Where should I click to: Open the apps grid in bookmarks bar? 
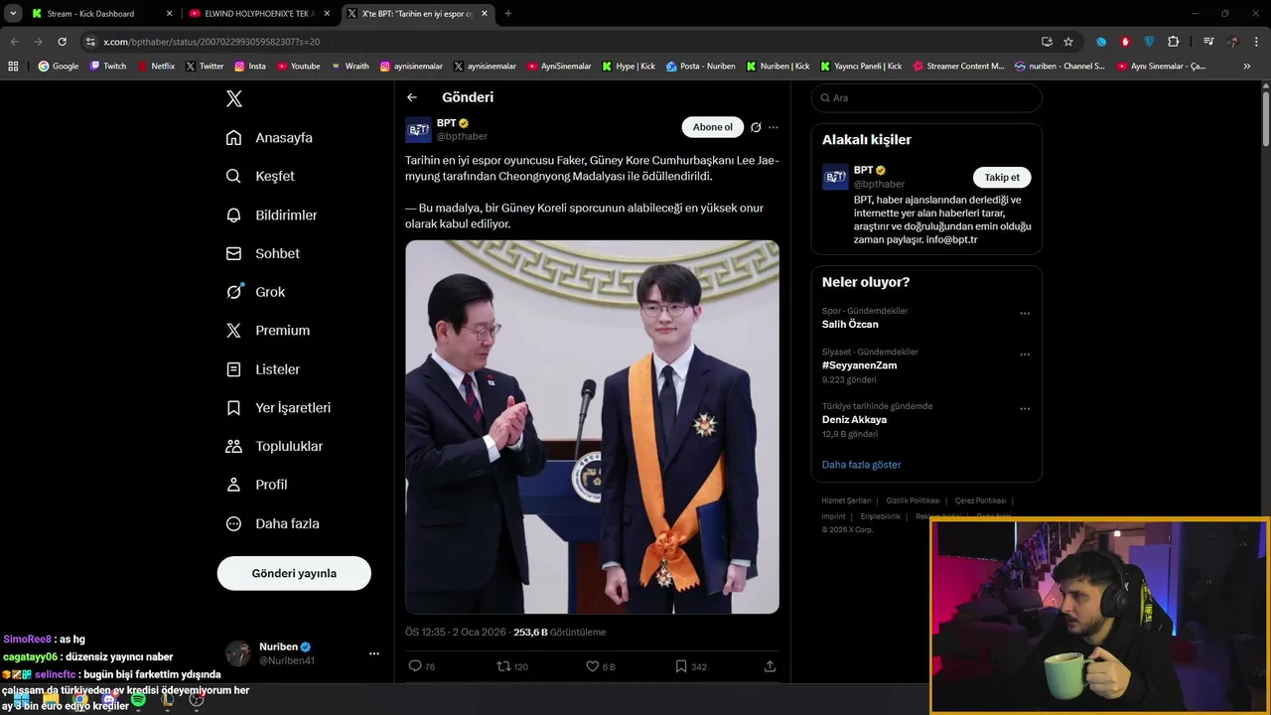[x=13, y=67]
